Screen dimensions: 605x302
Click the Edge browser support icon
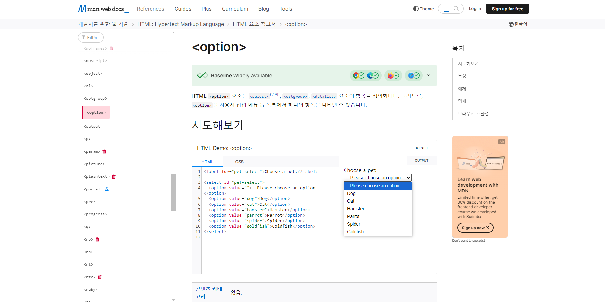370,75
